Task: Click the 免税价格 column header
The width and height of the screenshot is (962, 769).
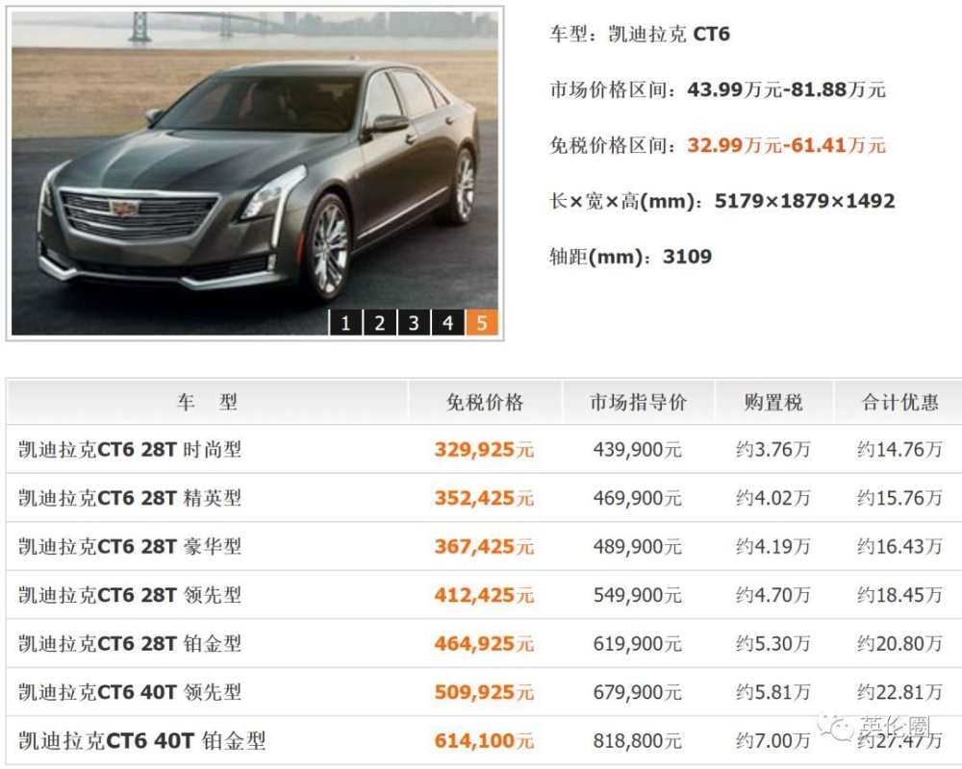Action: pos(485,403)
